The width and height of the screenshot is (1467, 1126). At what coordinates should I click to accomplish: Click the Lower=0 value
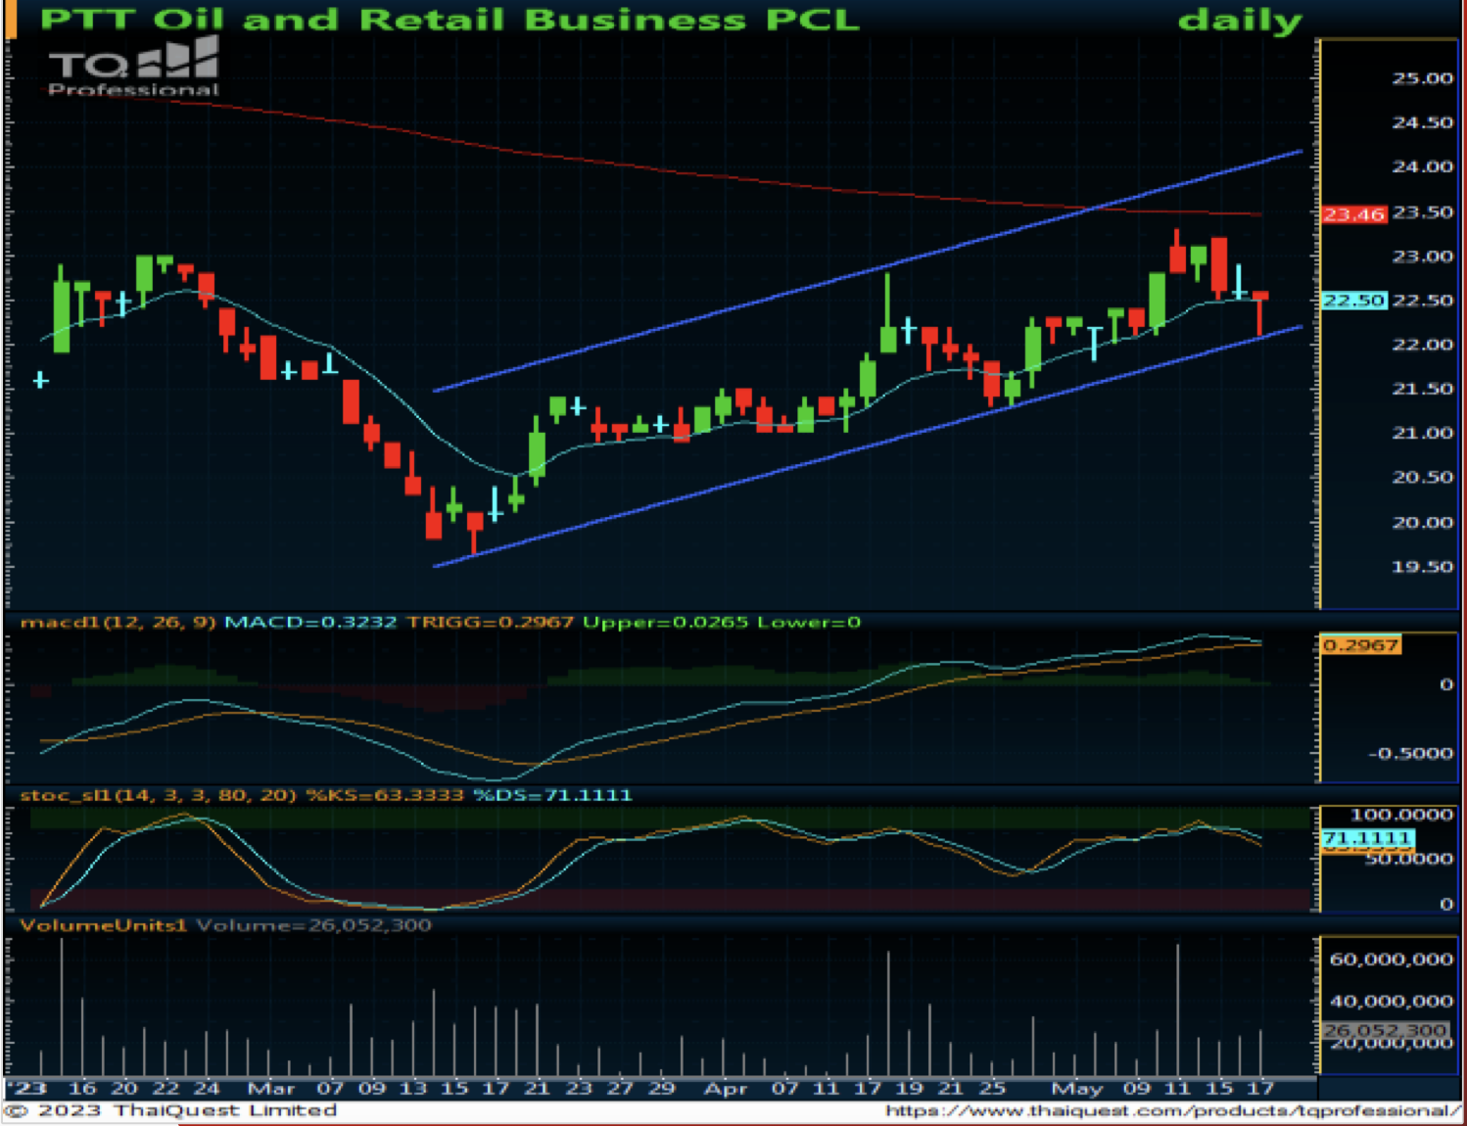click(809, 622)
